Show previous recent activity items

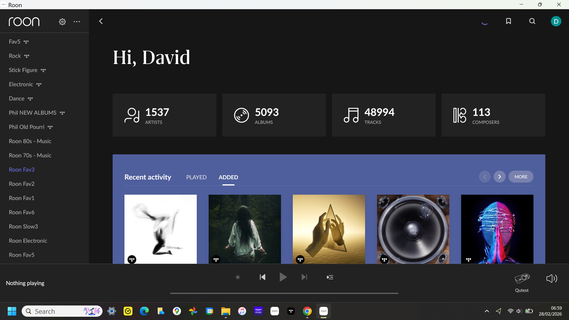tap(485, 177)
